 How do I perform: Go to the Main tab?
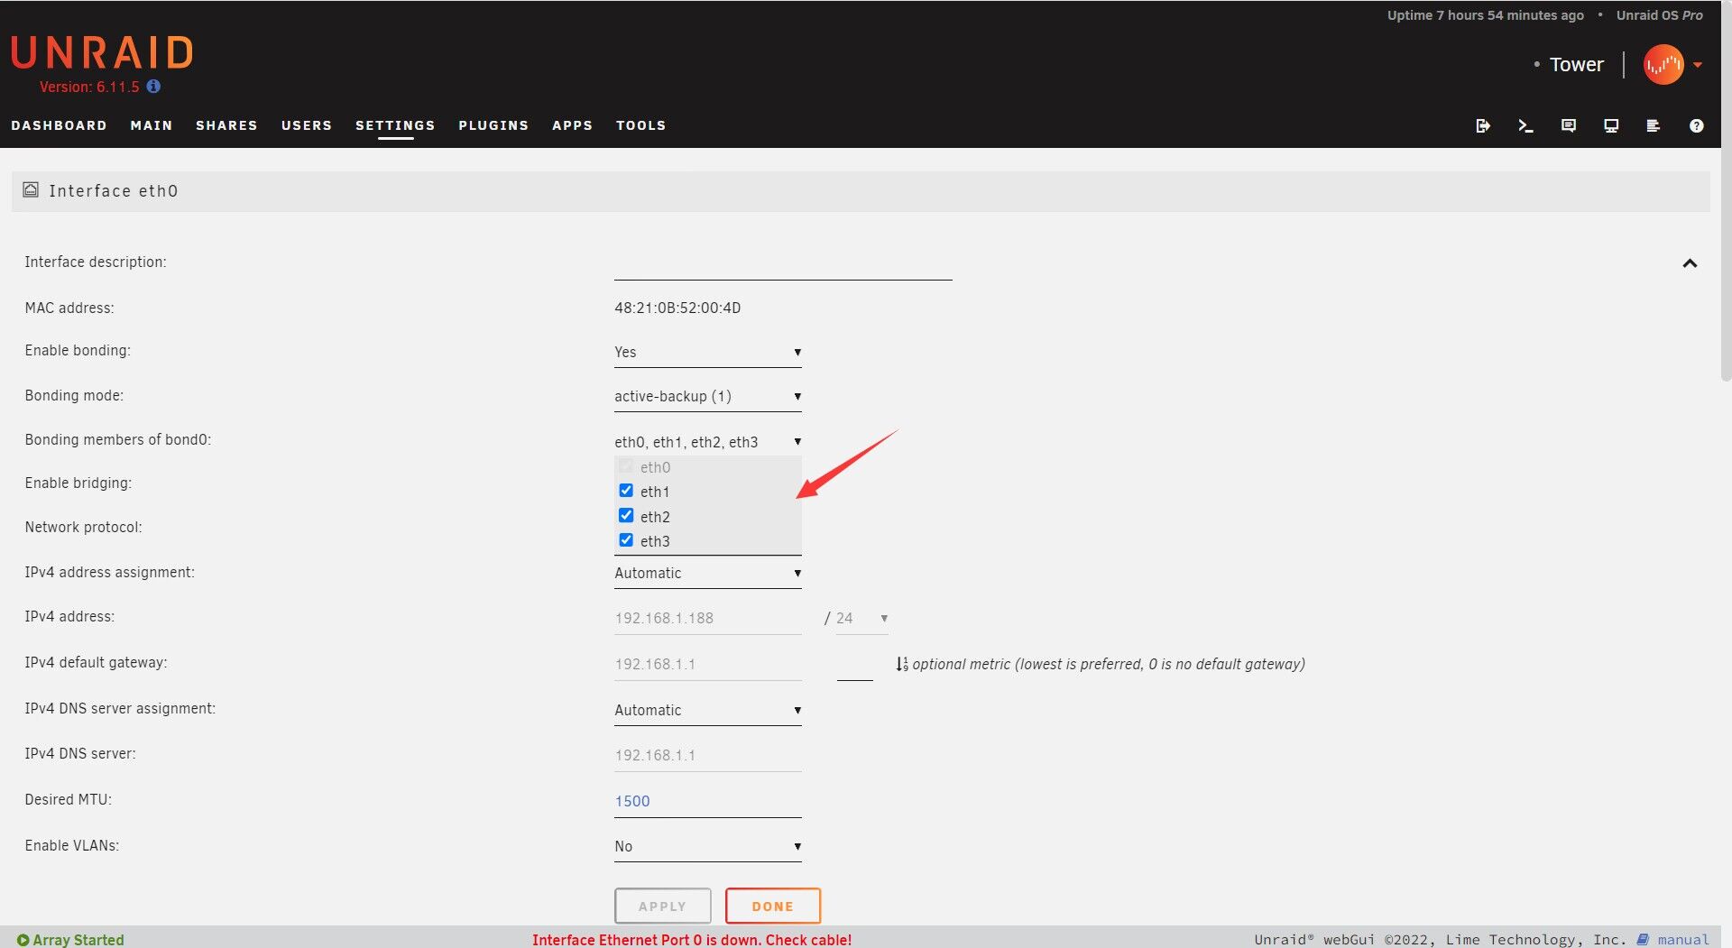(152, 125)
